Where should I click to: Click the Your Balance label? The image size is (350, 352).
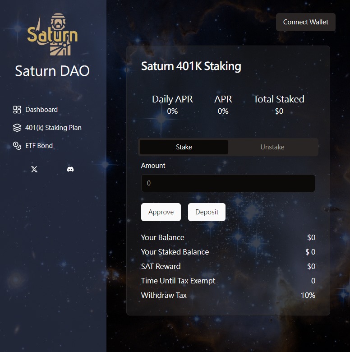[163, 237]
